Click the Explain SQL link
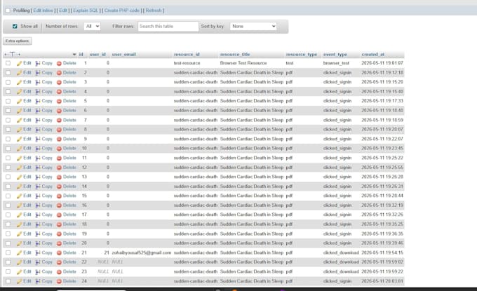Screen dimensions: 477x291 pos(86,11)
